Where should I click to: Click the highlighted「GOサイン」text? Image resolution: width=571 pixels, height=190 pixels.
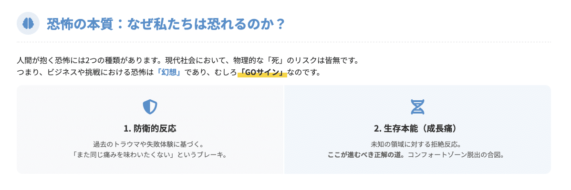262,72
